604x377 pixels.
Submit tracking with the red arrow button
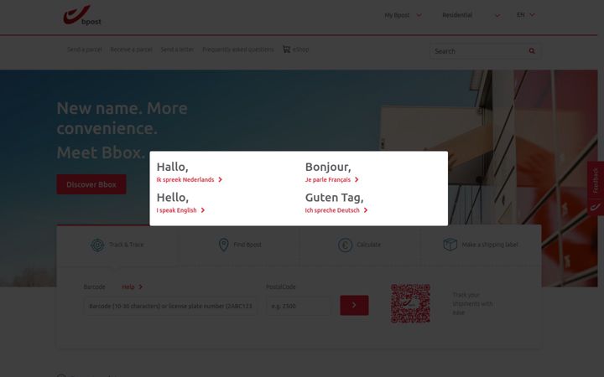[354, 305]
